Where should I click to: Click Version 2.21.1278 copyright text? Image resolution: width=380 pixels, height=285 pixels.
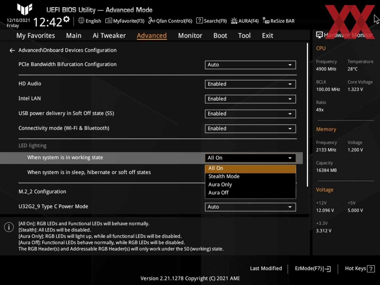[x=190, y=278]
